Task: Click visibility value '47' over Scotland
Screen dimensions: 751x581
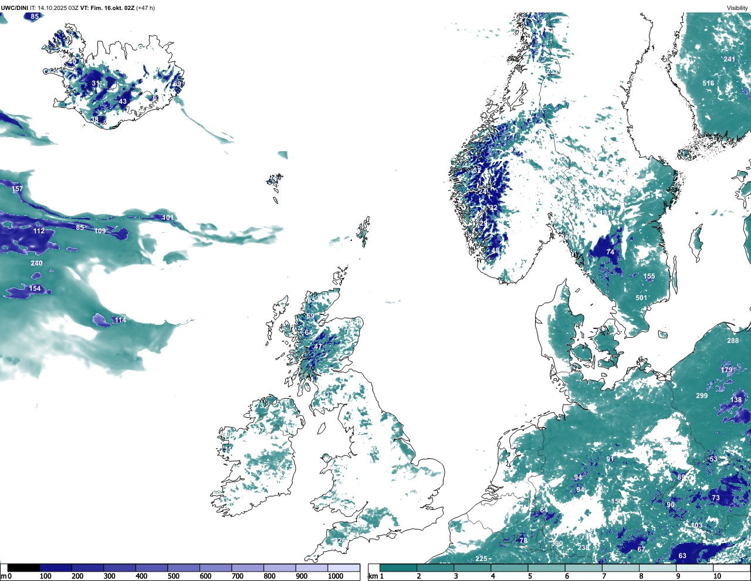Action: (319, 346)
